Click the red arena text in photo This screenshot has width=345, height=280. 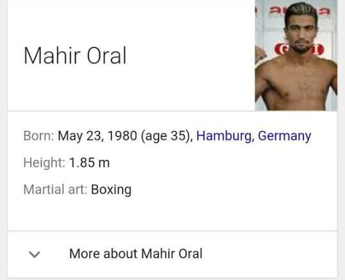pyautogui.click(x=300, y=11)
